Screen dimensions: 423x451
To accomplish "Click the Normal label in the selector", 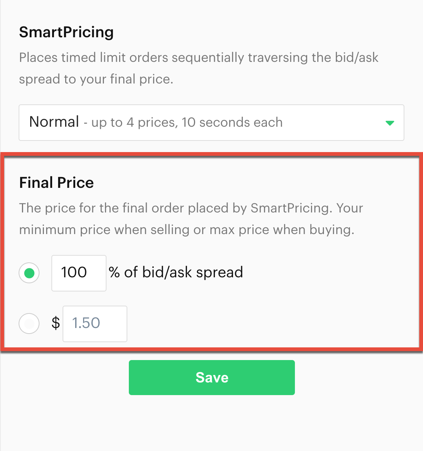I will coord(54,122).
